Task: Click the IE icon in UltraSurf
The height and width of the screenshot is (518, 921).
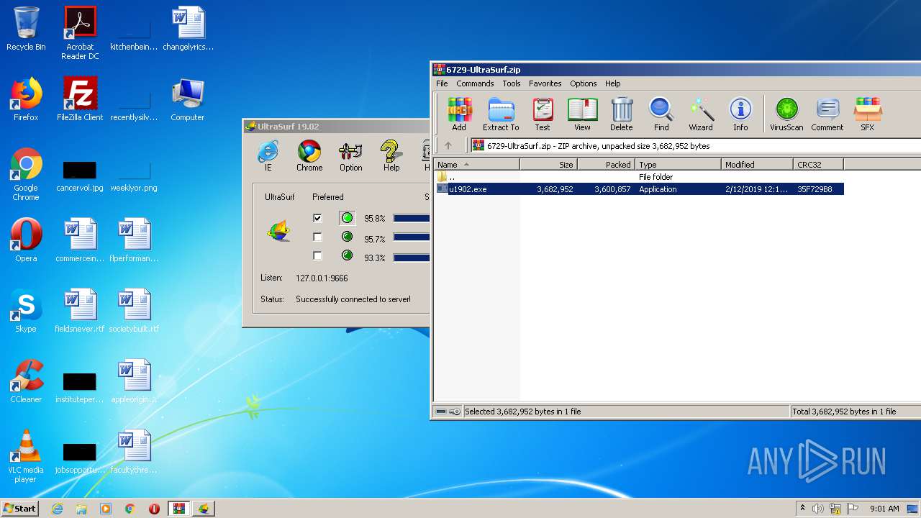Action: [x=268, y=156]
